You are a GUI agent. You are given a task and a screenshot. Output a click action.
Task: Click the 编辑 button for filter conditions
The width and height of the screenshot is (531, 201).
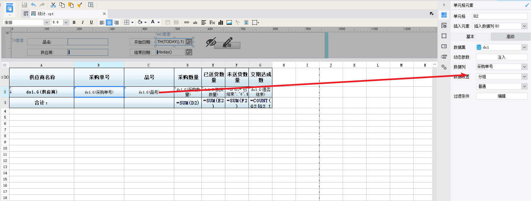(x=502, y=96)
